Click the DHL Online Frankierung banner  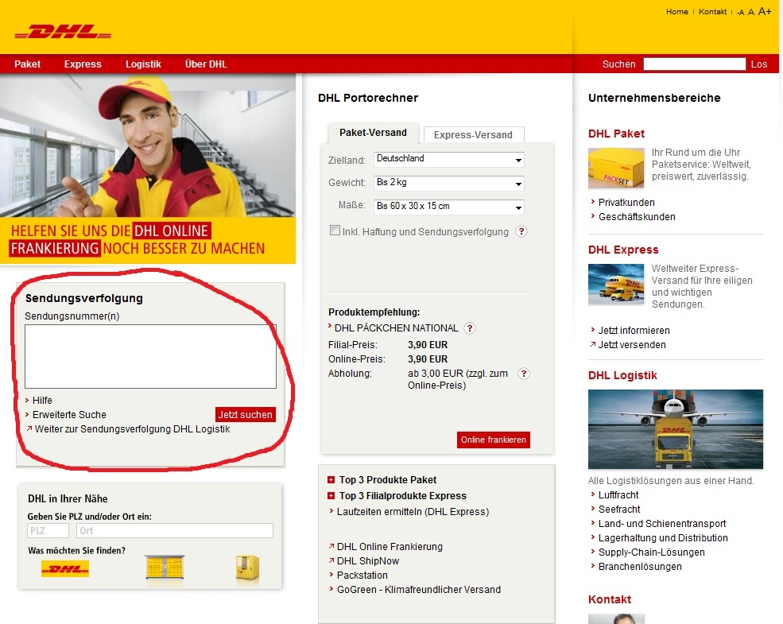coord(148,169)
